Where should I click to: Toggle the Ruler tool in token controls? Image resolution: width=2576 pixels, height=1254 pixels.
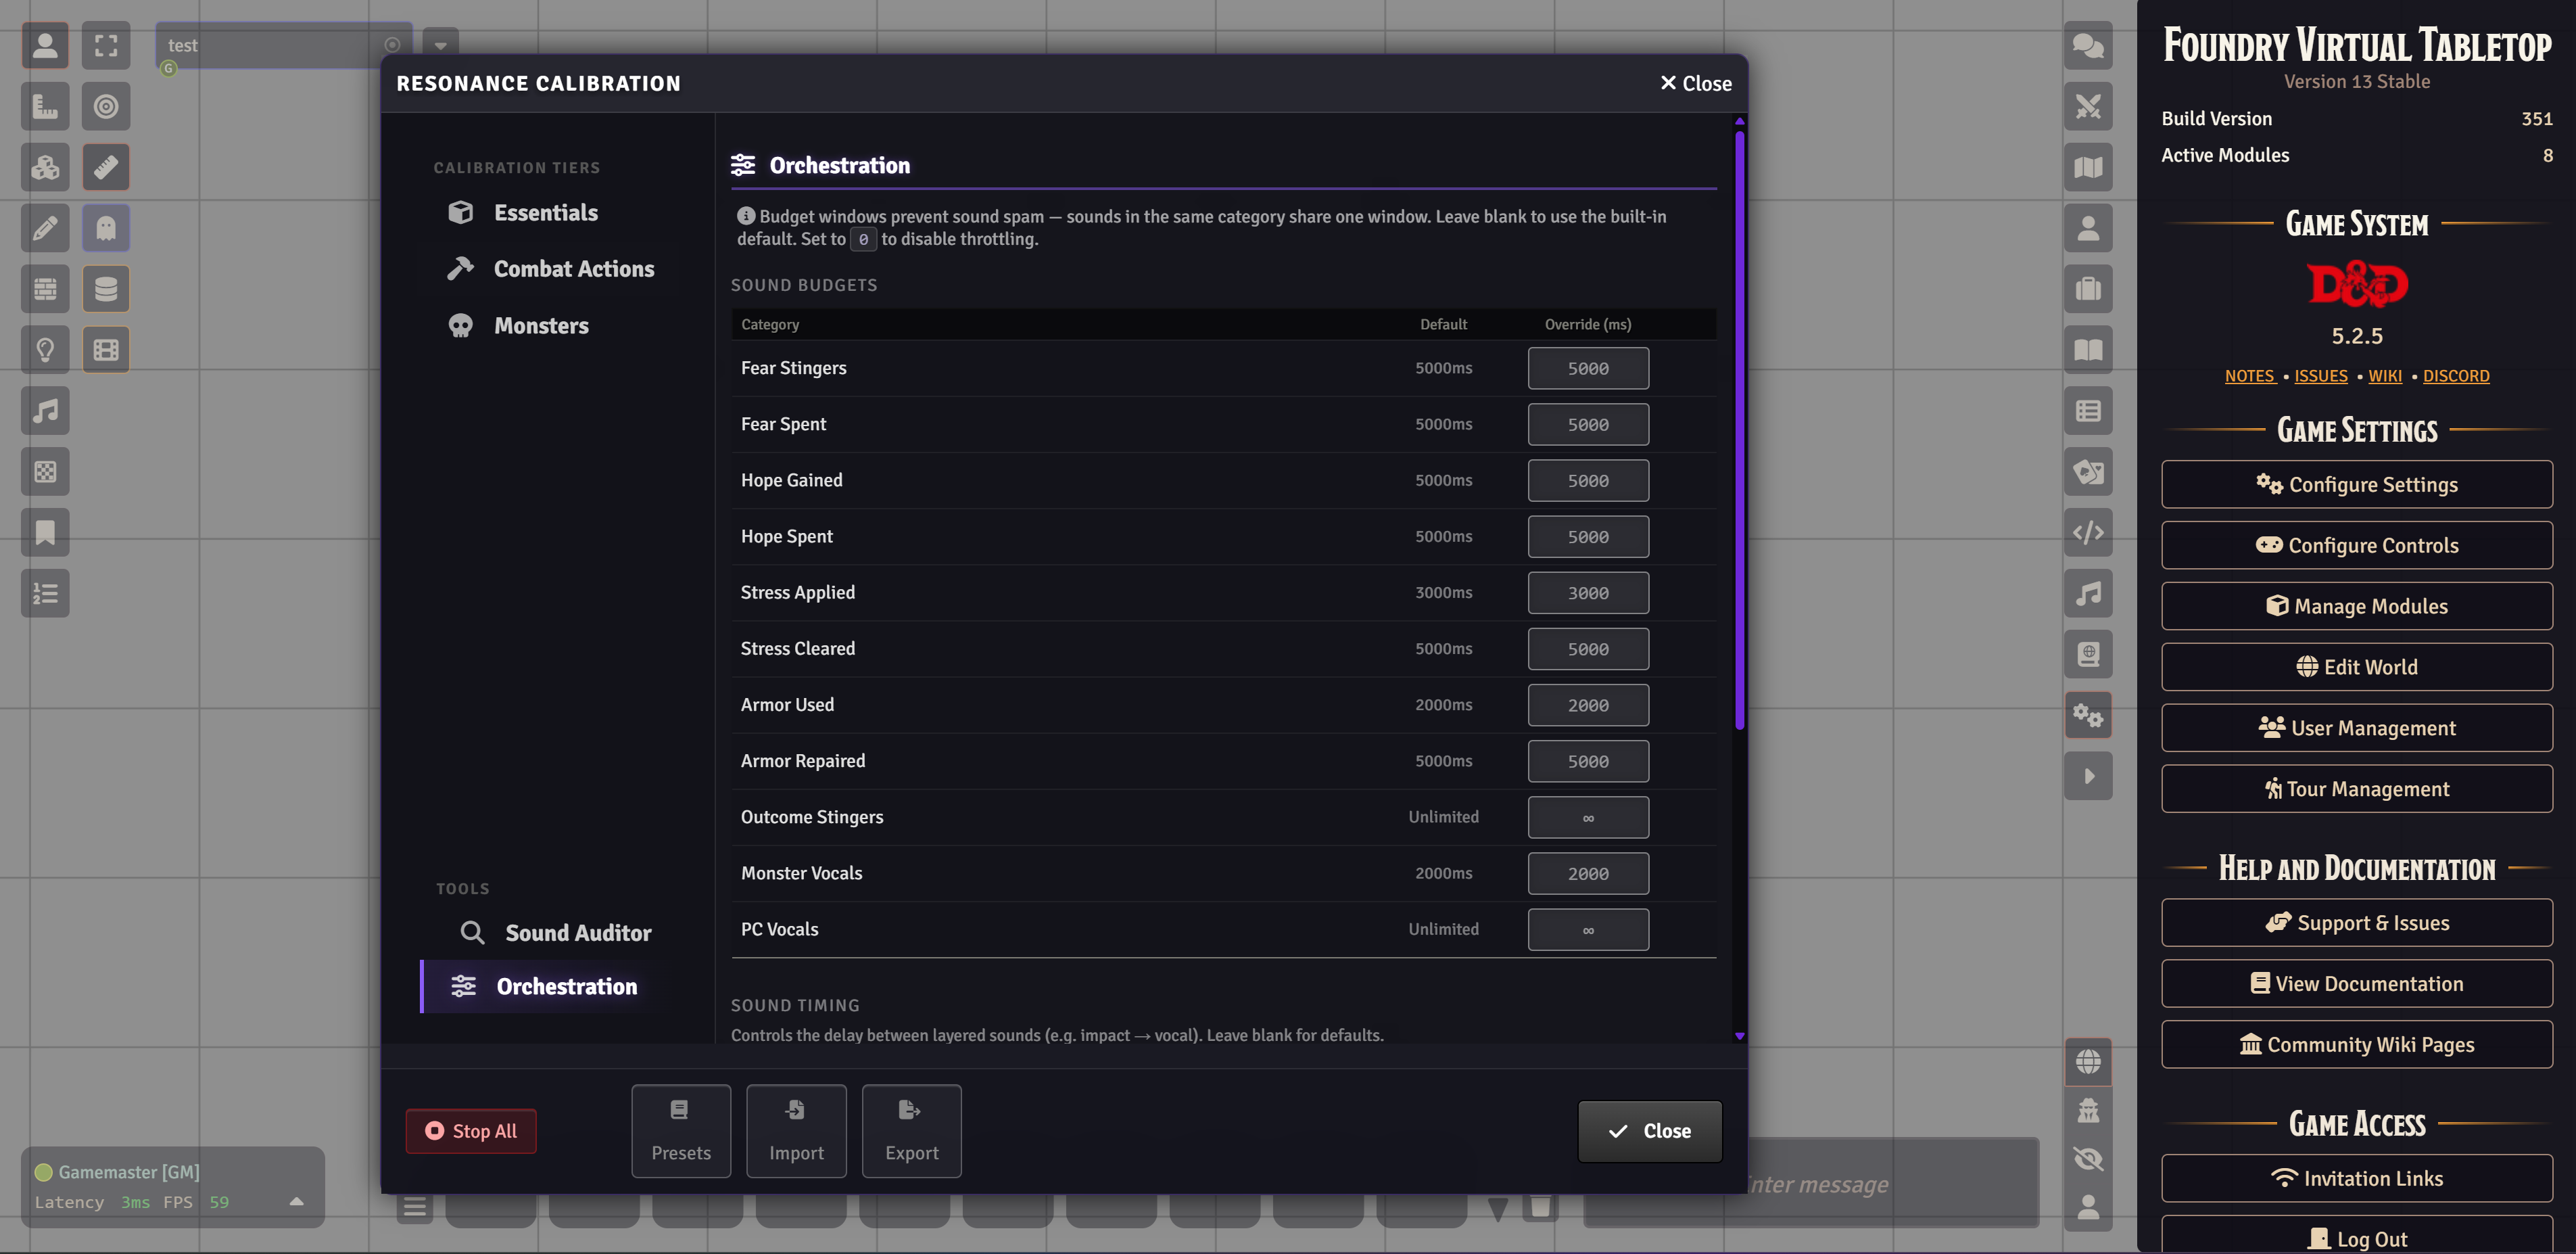click(106, 168)
